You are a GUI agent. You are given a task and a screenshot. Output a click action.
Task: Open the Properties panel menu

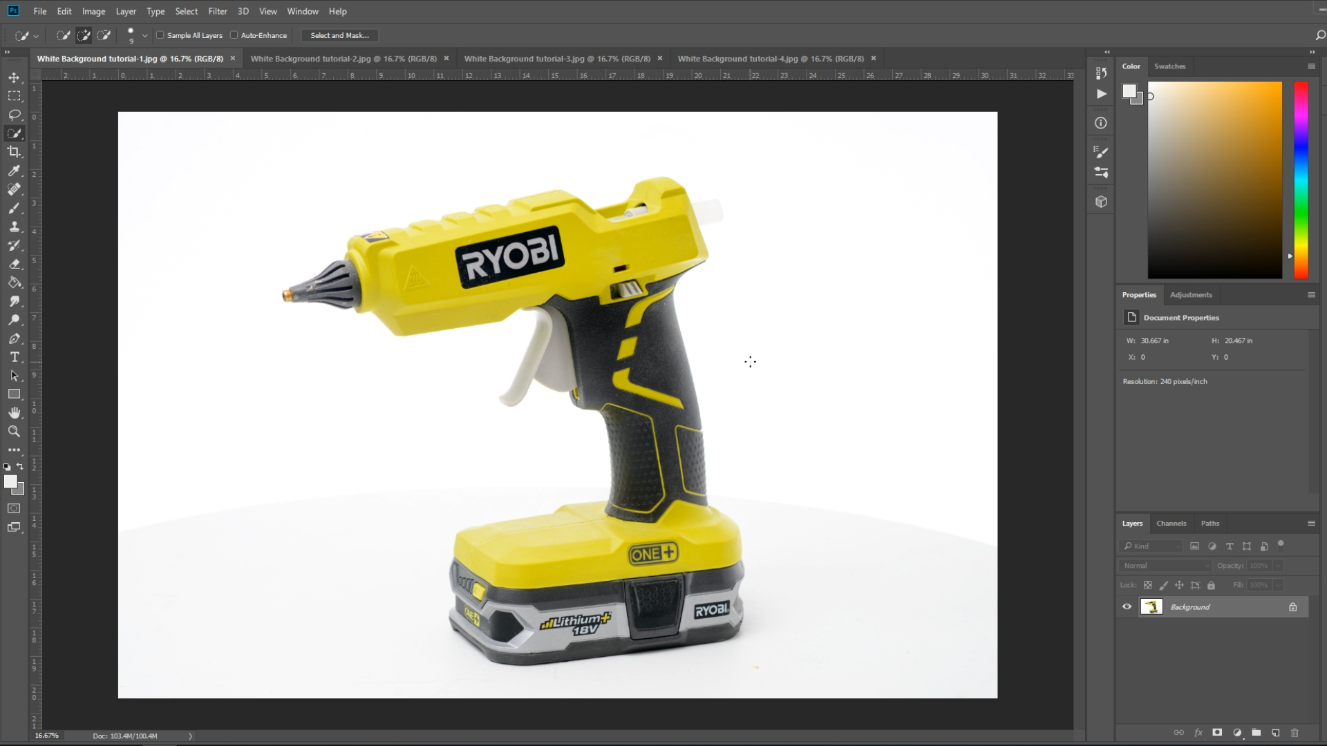click(x=1311, y=295)
